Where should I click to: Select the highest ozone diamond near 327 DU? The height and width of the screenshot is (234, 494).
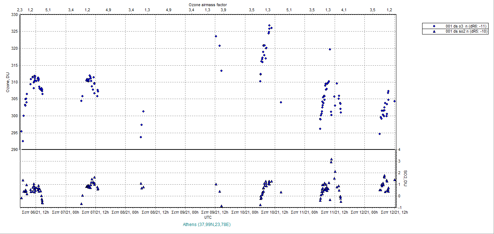click(x=269, y=25)
